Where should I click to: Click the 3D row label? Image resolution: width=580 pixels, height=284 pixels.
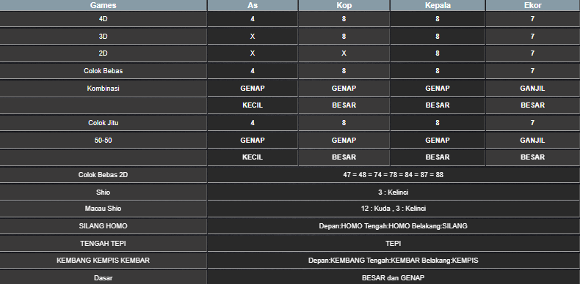(x=104, y=36)
